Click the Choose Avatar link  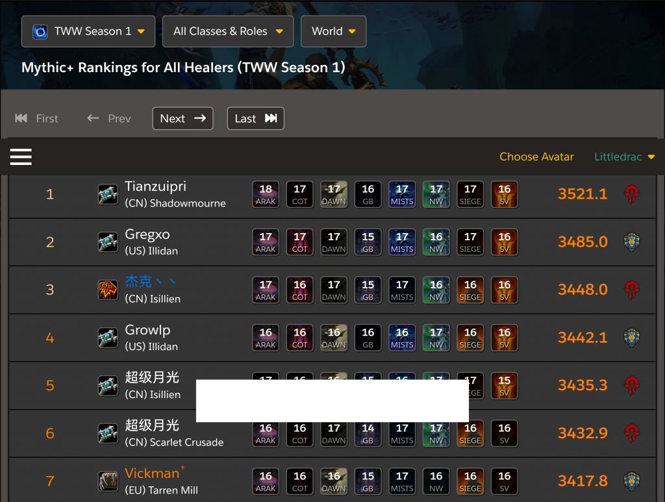(536, 157)
